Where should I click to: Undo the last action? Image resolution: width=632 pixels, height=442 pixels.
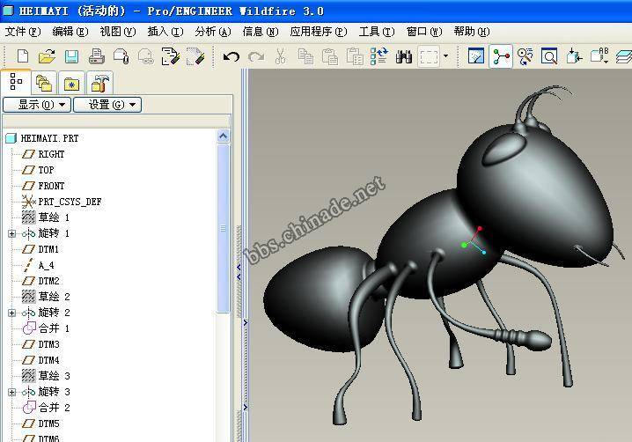(x=231, y=57)
